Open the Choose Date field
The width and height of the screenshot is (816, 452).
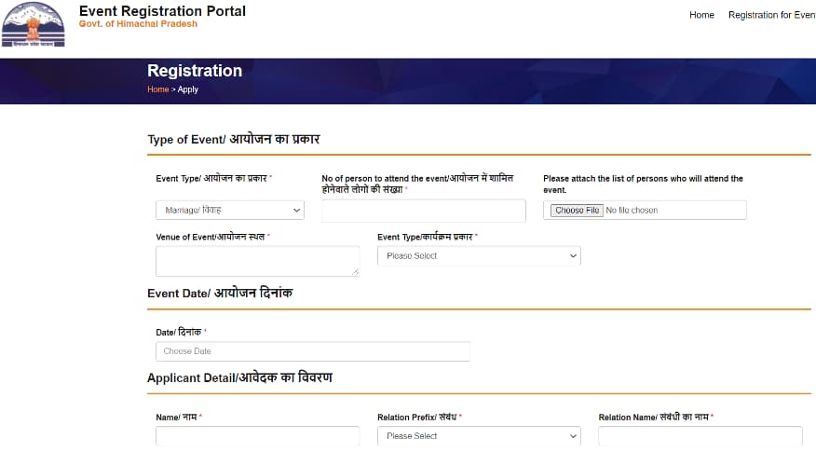coord(313,351)
